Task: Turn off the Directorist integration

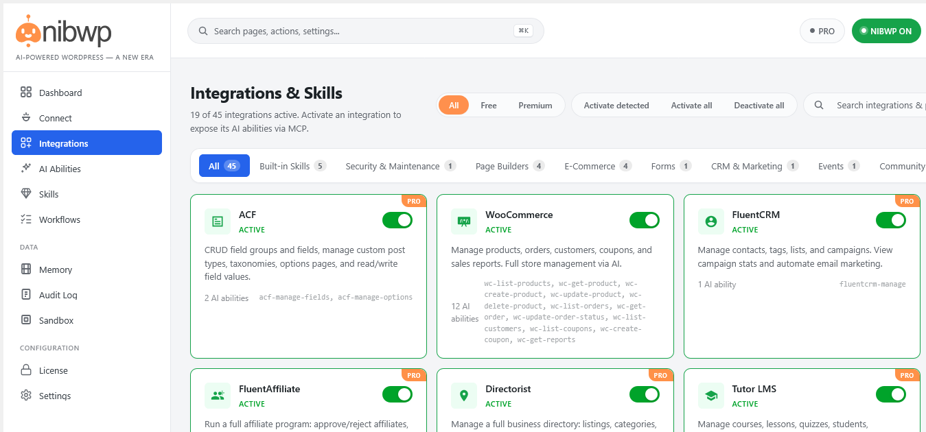Action: pos(645,394)
